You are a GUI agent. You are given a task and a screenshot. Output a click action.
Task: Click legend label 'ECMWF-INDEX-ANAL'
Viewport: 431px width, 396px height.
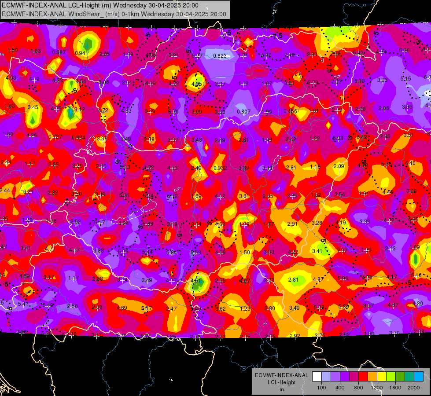coord(281,375)
